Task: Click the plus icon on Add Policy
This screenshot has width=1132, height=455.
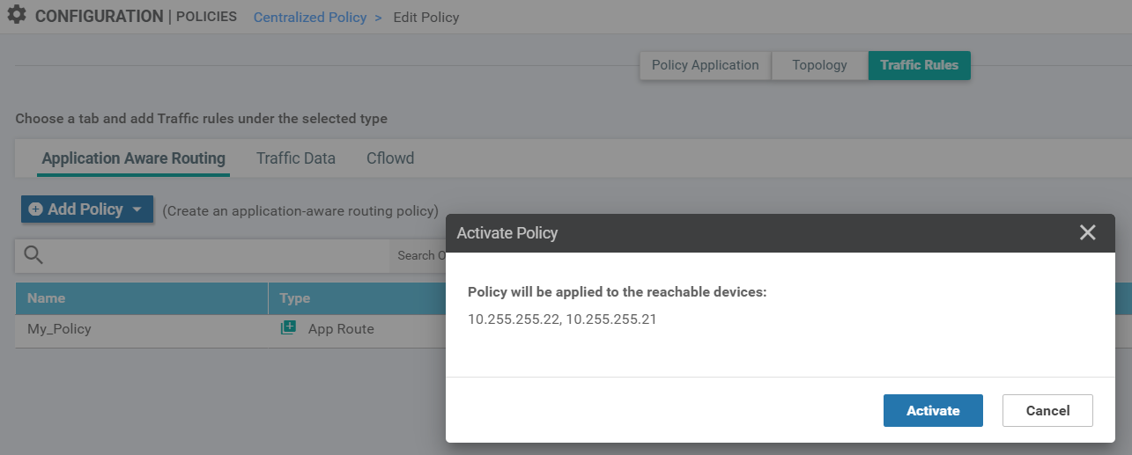Action: [35, 209]
